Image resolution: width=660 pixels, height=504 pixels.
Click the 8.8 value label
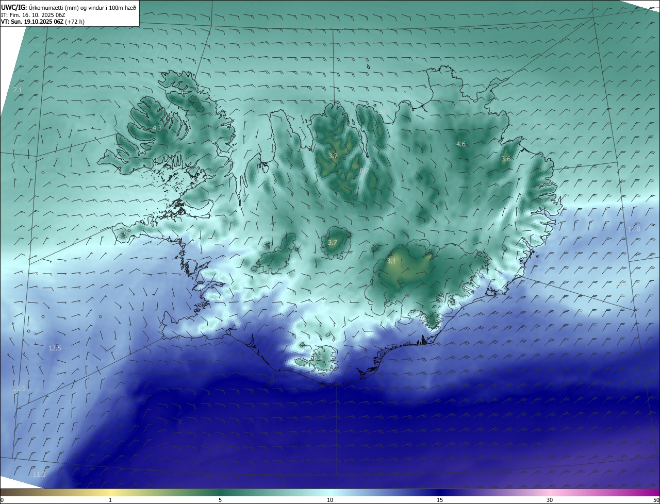[382, 112]
